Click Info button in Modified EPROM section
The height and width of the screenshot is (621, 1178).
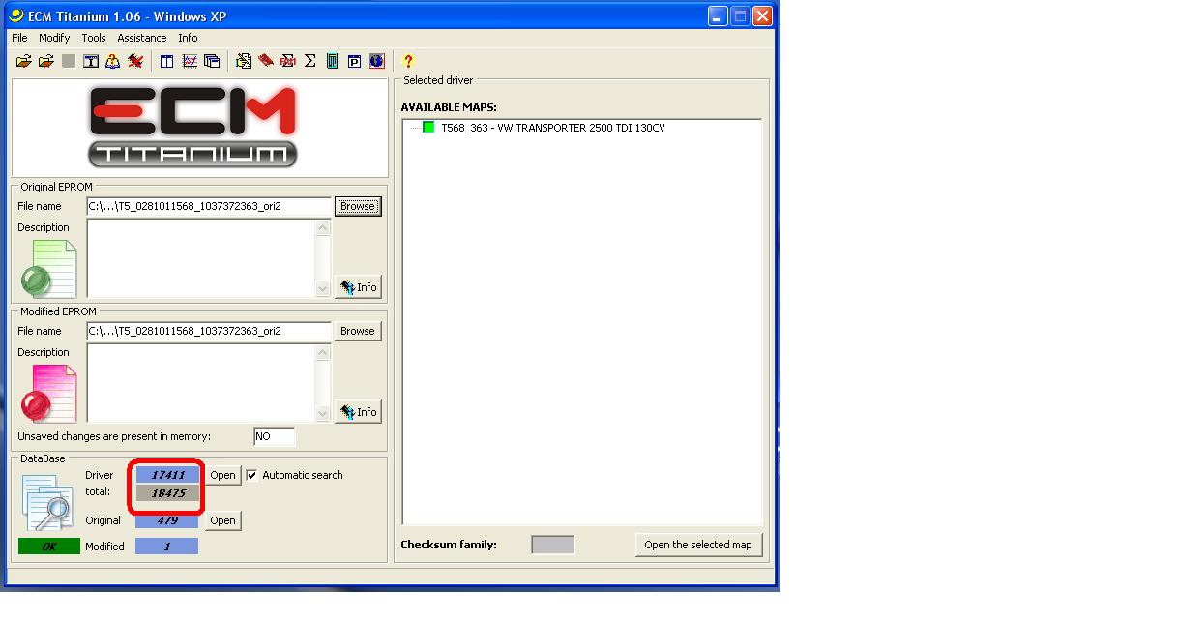(x=358, y=412)
